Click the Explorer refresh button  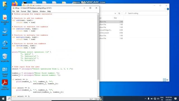point(119,13)
